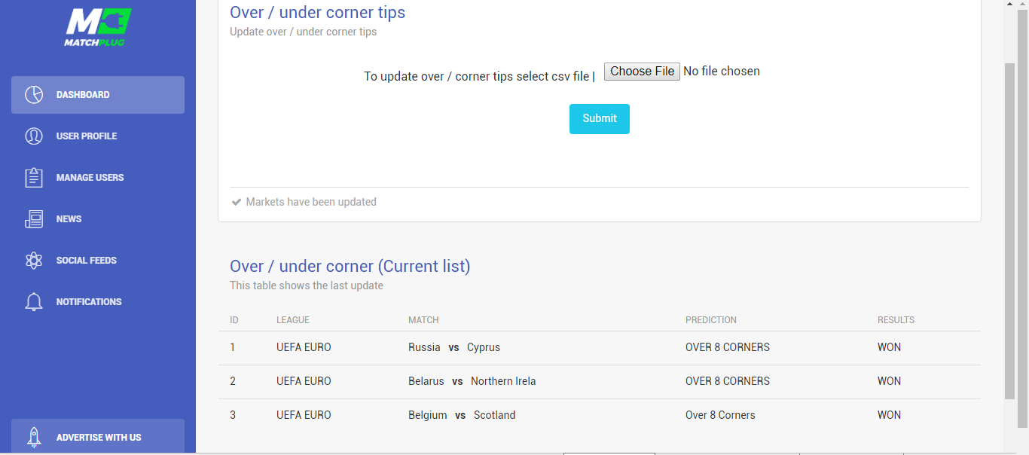Click the checkmark next to Markets updated
Screen dimensions: 1029x455
(x=237, y=202)
